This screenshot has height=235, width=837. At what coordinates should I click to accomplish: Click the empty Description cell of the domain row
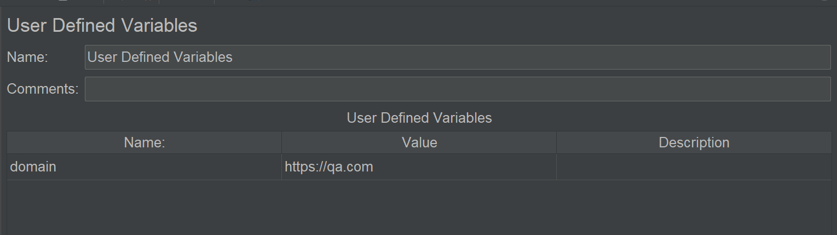click(694, 167)
